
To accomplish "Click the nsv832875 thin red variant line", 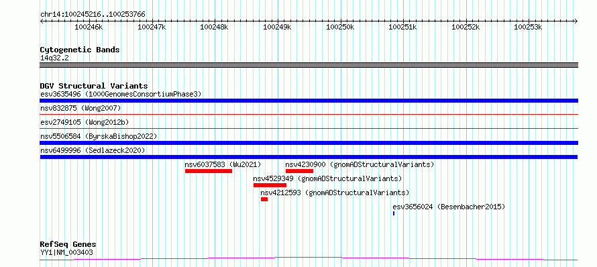I will tap(309, 114).
